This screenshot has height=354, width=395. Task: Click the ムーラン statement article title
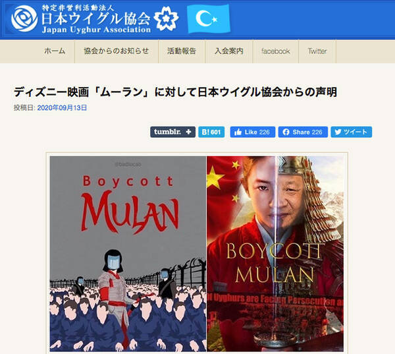coord(175,92)
